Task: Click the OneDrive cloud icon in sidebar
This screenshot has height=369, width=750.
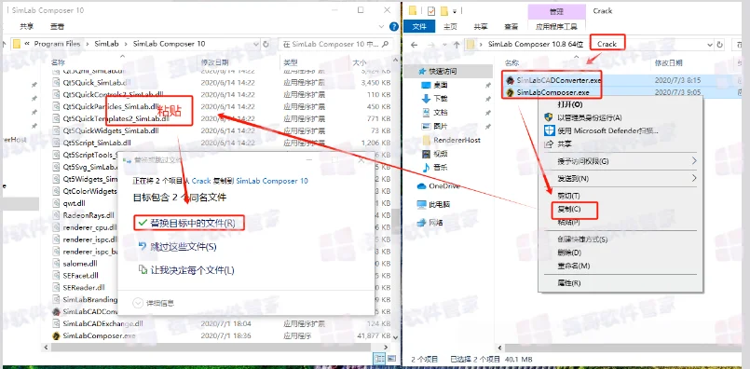Action: click(x=422, y=185)
